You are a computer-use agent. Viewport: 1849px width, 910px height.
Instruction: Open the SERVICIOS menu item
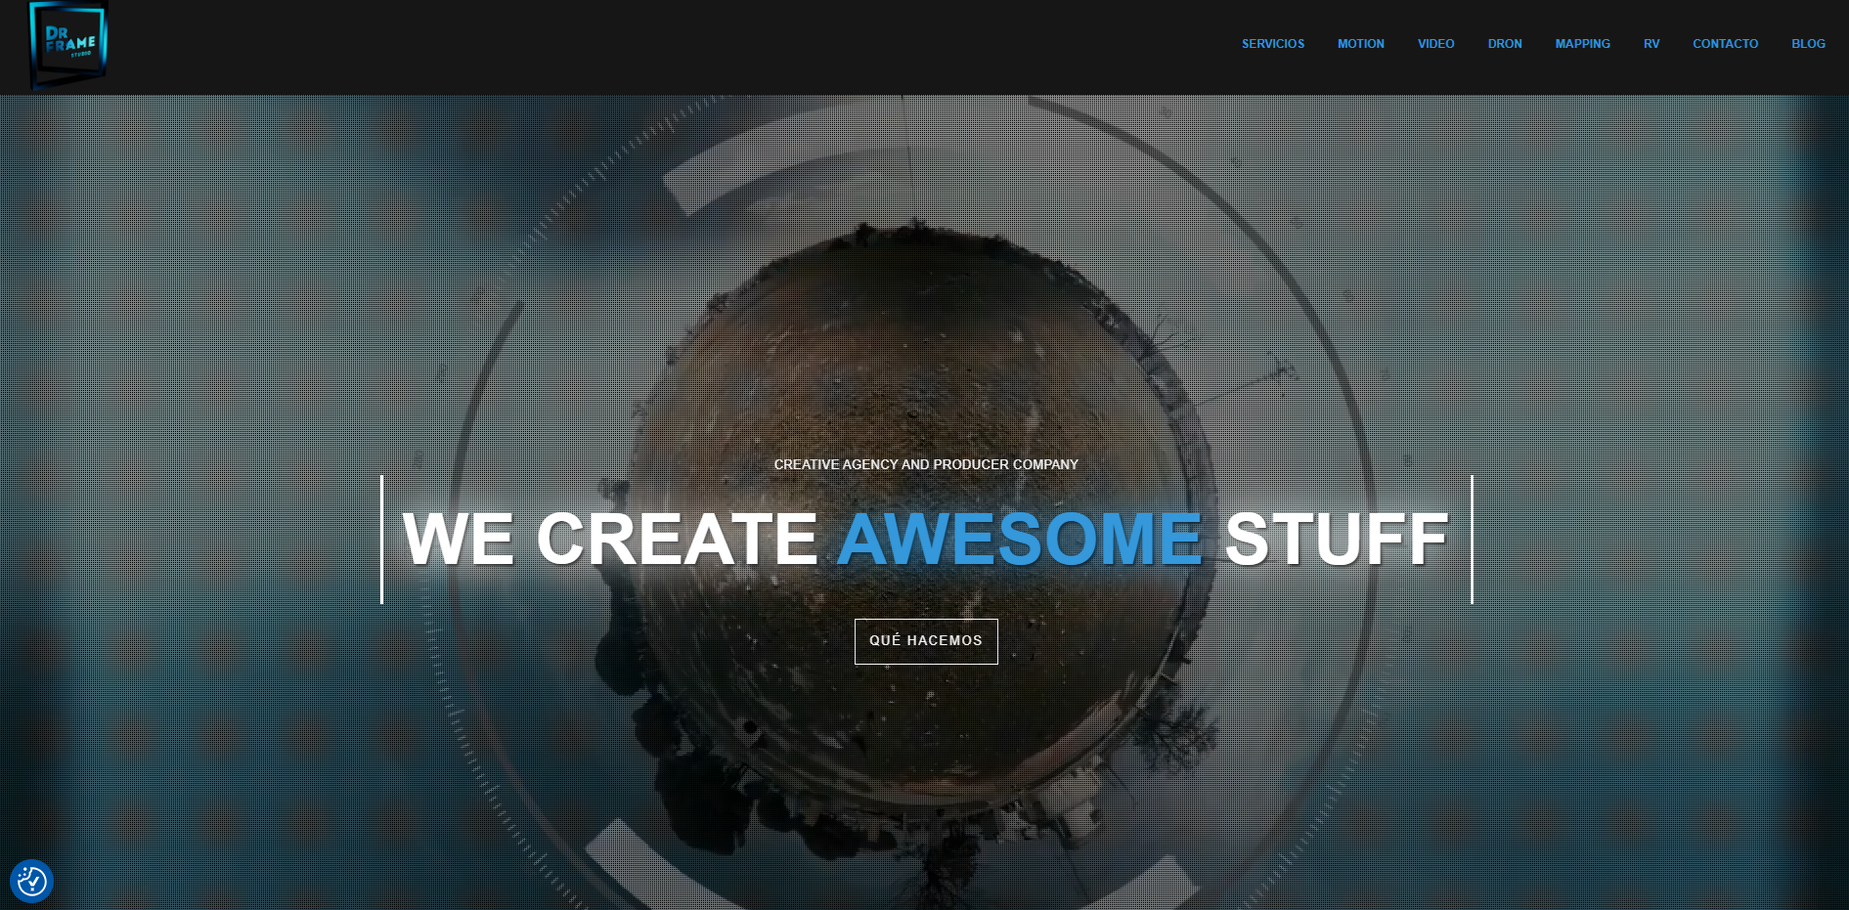point(1272,44)
